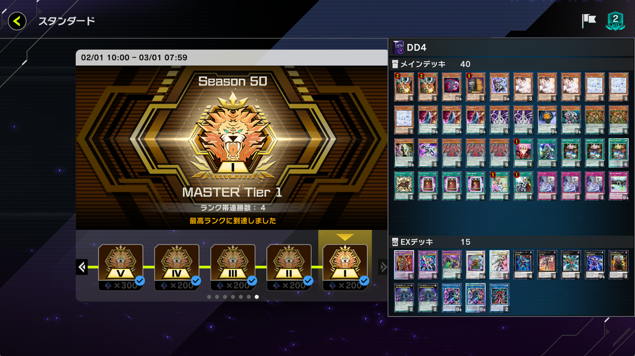Click the Tier V checkmark
Image resolution: width=635 pixels, height=356 pixels.
140,281
